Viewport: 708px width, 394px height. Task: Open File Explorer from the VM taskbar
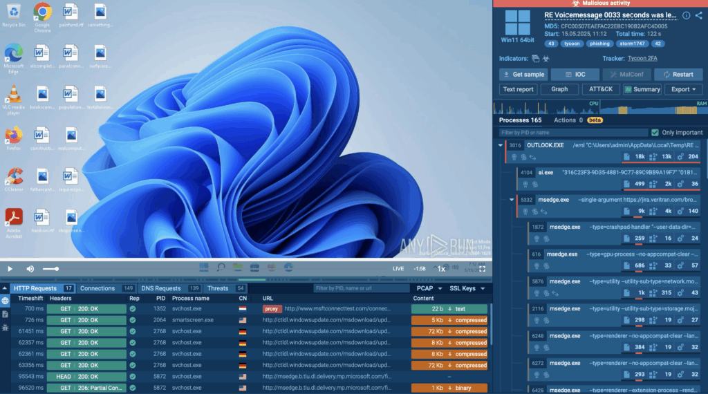click(x=238, y=268)
